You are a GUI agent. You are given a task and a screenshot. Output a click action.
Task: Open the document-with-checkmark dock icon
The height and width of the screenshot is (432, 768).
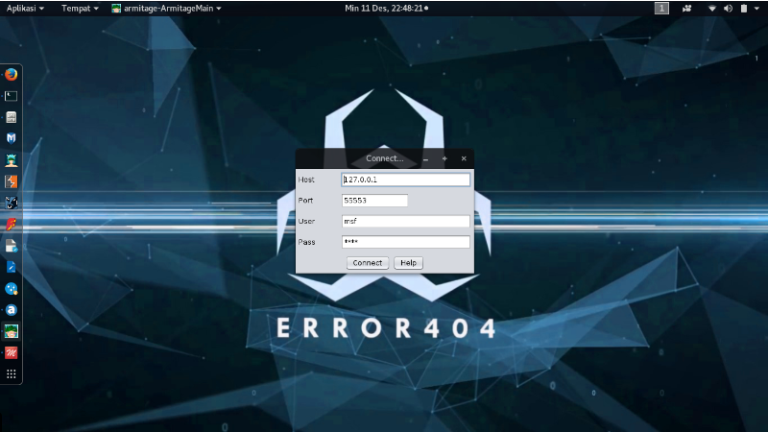coord(12,246)
